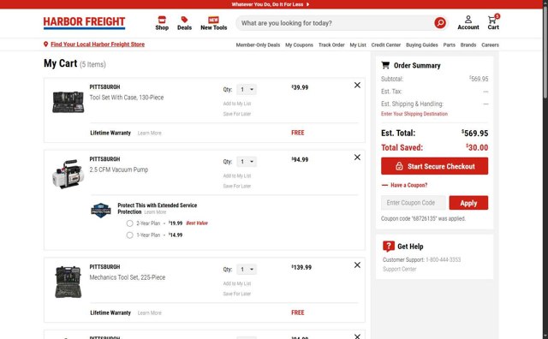Remove the 130-Piece Tool Set from cart
The width and height of the screenshot is (548, 339).
click(357, 86)
